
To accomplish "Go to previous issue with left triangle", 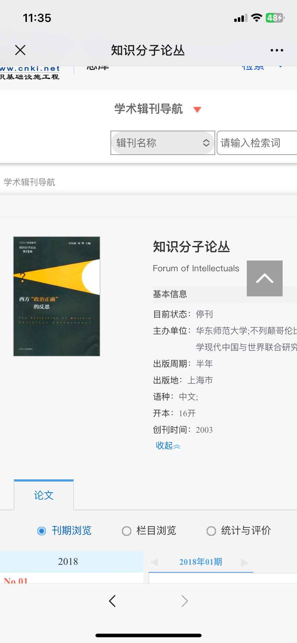I will click(154, 562).
